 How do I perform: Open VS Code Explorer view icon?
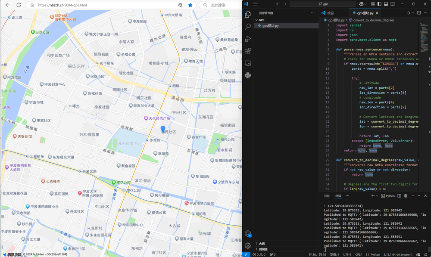(x=248, y=14)
